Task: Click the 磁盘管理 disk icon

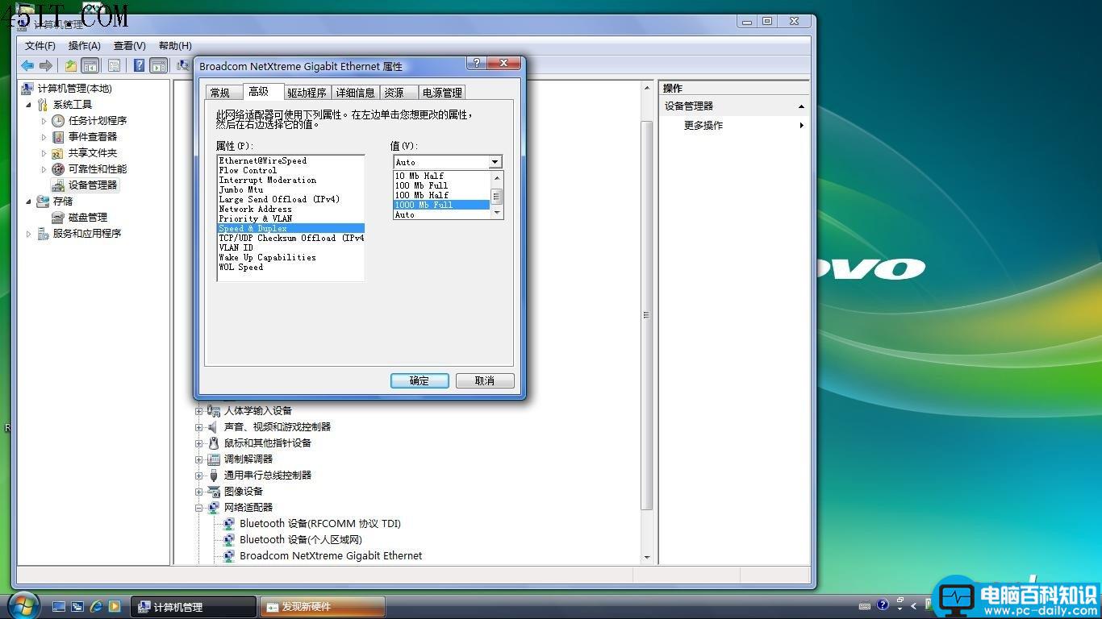Action: coord(58,217)
